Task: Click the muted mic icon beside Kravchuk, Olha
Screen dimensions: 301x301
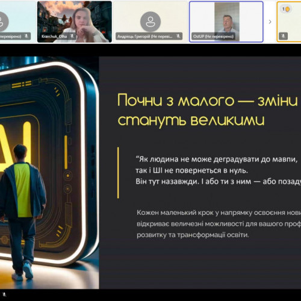Action: (x=72, y=36)
